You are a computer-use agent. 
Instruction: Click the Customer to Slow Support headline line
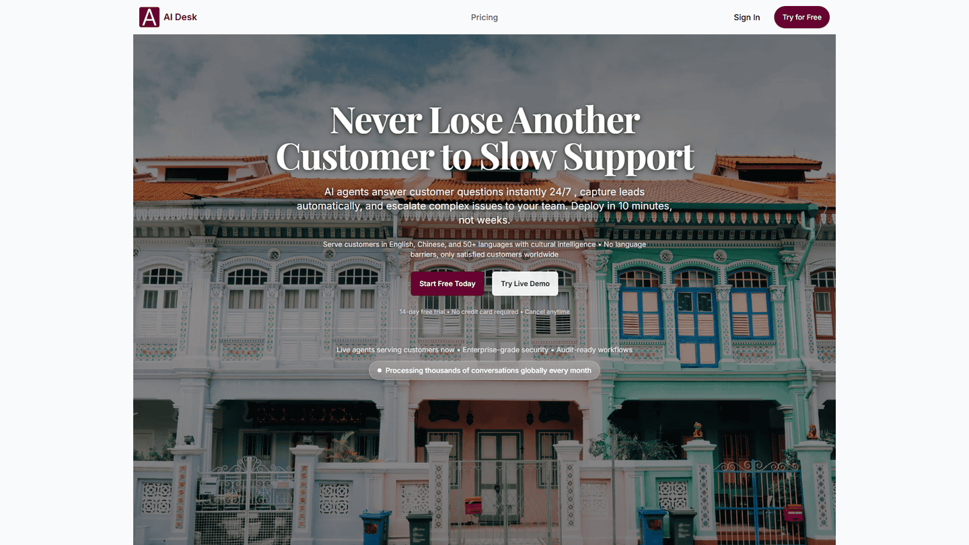(485, 156)
